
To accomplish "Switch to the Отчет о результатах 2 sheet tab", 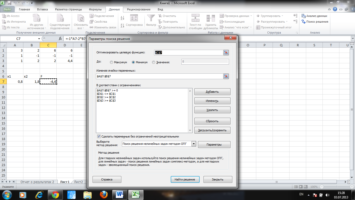I will point(37,182).
